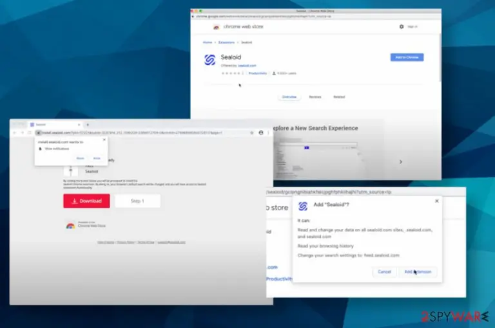Cancel the Add Sealoid dialog
Screen dimensions: 495x328
[384, 271]
